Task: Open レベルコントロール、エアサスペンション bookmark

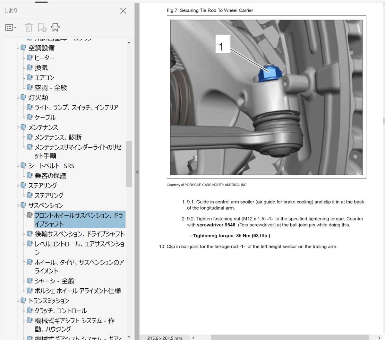Action: point(79,248)
